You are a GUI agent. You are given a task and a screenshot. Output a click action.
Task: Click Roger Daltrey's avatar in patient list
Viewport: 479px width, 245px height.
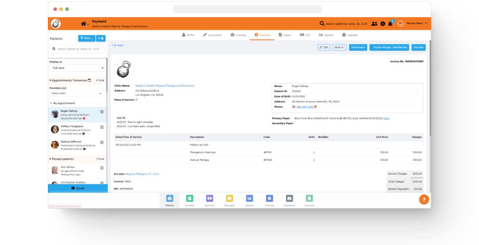(55, 114)
